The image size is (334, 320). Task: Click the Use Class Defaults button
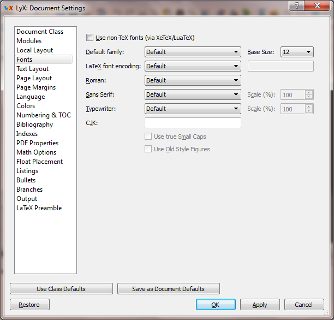coord(61,289)
